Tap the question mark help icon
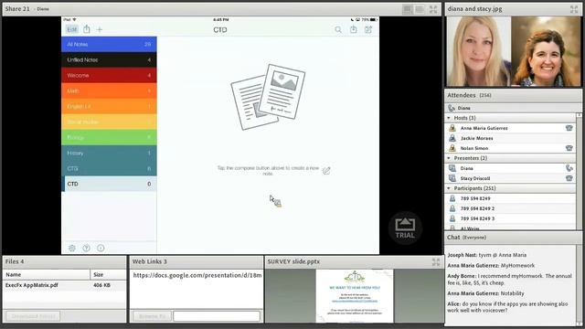Image resolution: width=585 pixels, height=329 pixels. coord(86,248)
